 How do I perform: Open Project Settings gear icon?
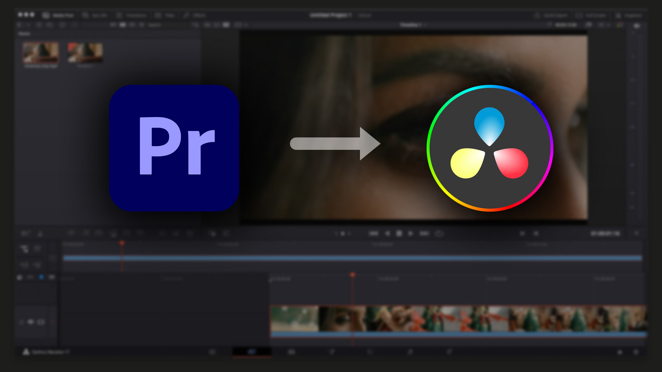pyautogui.click(x=636, y=352)
